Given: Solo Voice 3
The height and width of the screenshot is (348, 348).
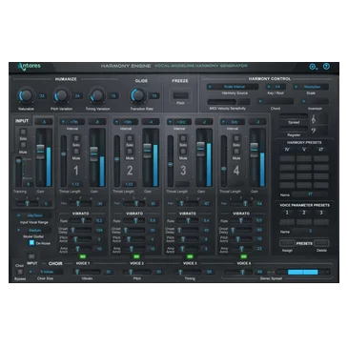Looking at the screenshot, I should coord(183,138).
